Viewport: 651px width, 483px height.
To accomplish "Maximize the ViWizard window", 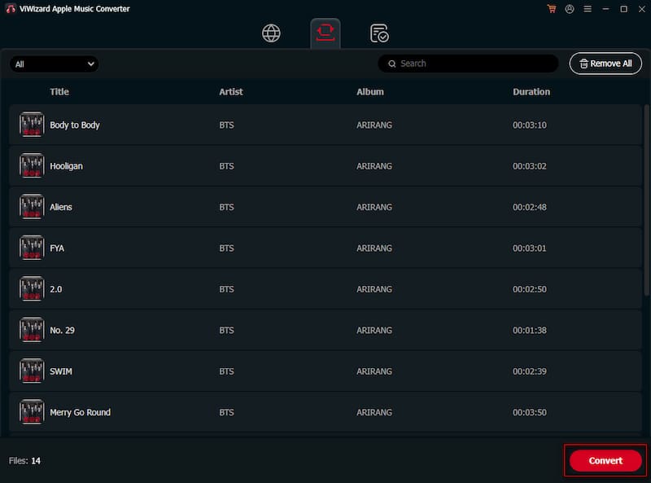I will click(x=623, y=9).
